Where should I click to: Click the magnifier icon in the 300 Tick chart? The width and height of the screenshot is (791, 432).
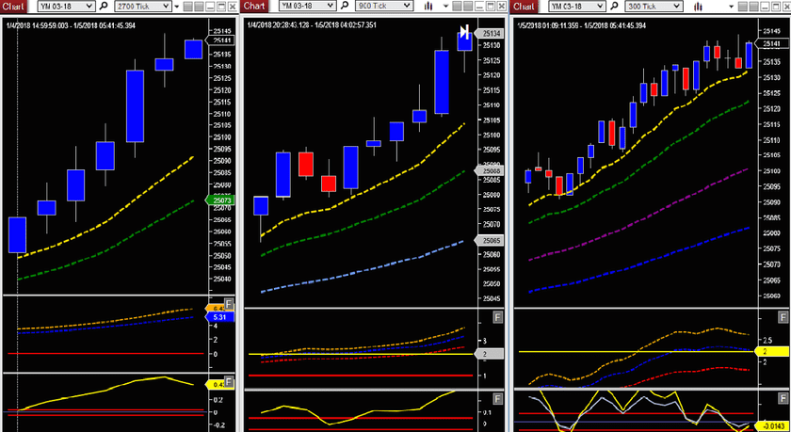point(614,6)
